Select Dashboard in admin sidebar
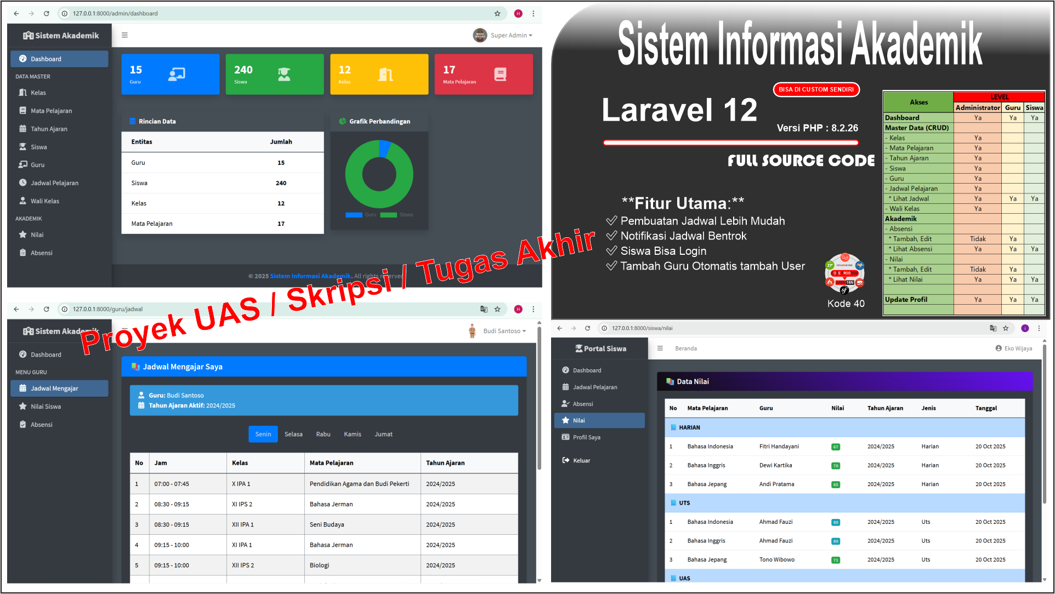The height and width of the screenshot is (594, 1055). pyautogui.click(x=59, y=59)
